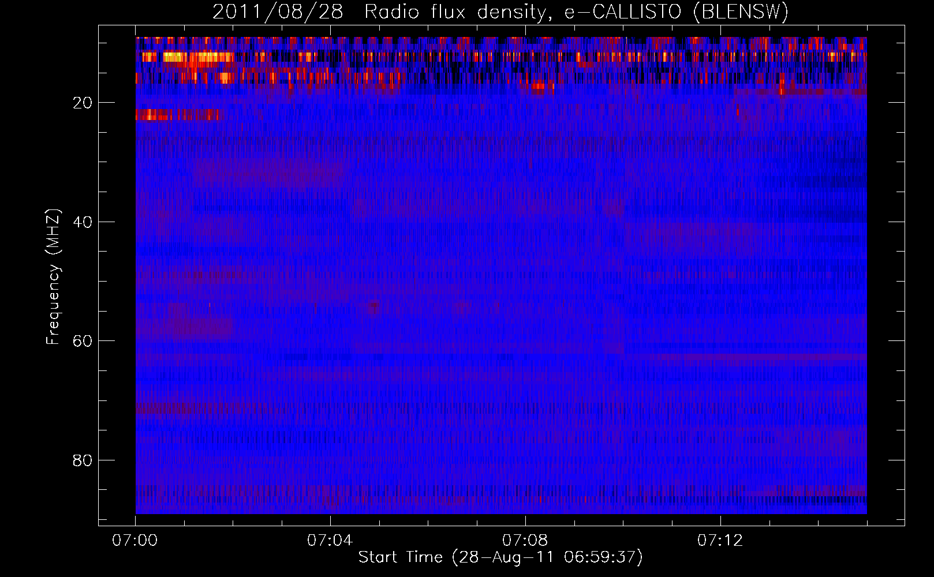The width and height of the screenshot is (934, 577).
Task: Click the 80 MHz frequency tick label
Action: tap(83, 460)
